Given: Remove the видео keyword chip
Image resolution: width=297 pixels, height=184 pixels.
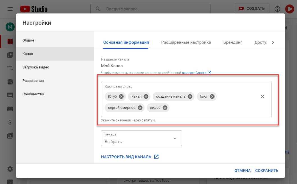Looking at the screenshot, I should coord(165,108).
